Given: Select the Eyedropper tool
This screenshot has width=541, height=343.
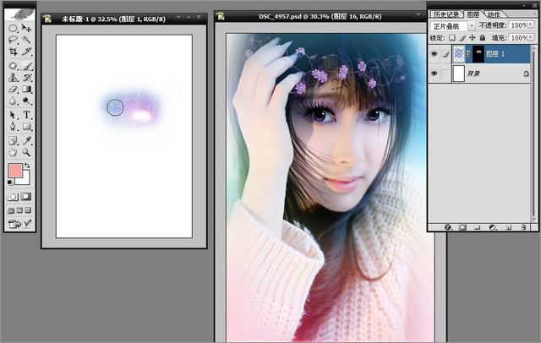Looking at the screenshot, I should (26, 140).
